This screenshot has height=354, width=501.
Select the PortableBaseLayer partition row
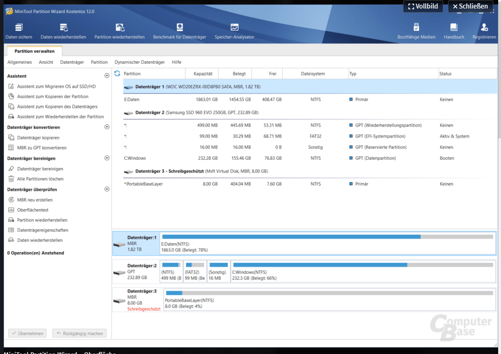(x=310, y=184)
